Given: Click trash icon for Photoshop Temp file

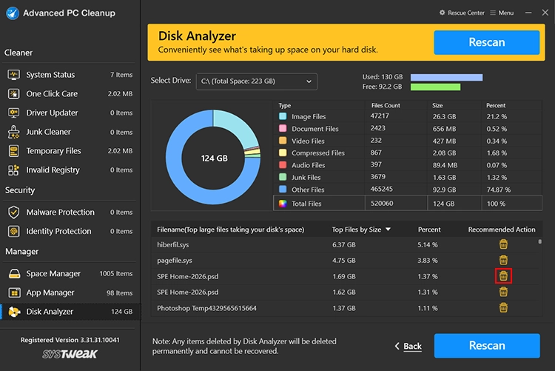Looking at the screenshot, I should (x=503, y=308).
